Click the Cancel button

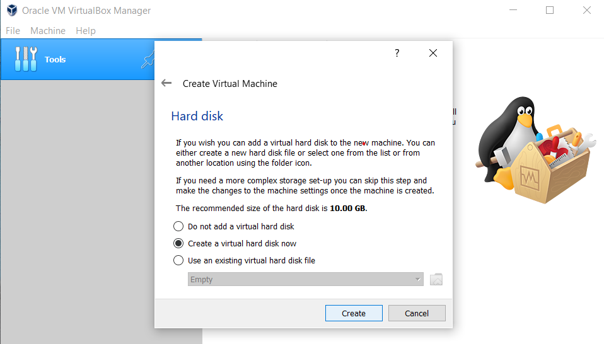click(x=417, y=313)
